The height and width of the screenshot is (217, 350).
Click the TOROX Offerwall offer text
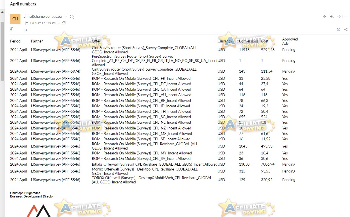click(152, 180)
